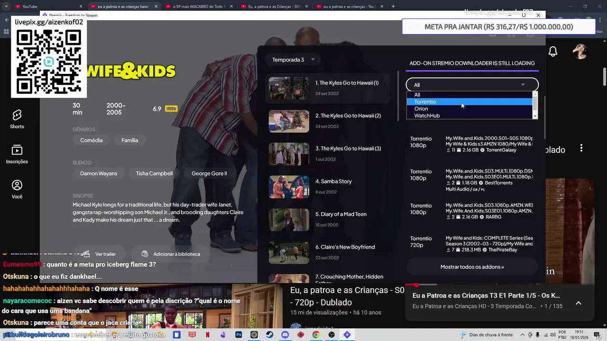Expand the Temporada 3 season dropdown
Screen dimensions: 607x341
pos(294,60)
